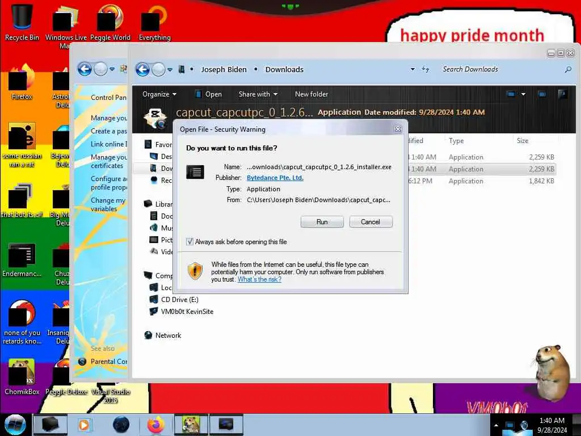Select Libraries in the navigation pane
The image size is (581, 436).
coord(163,204)
